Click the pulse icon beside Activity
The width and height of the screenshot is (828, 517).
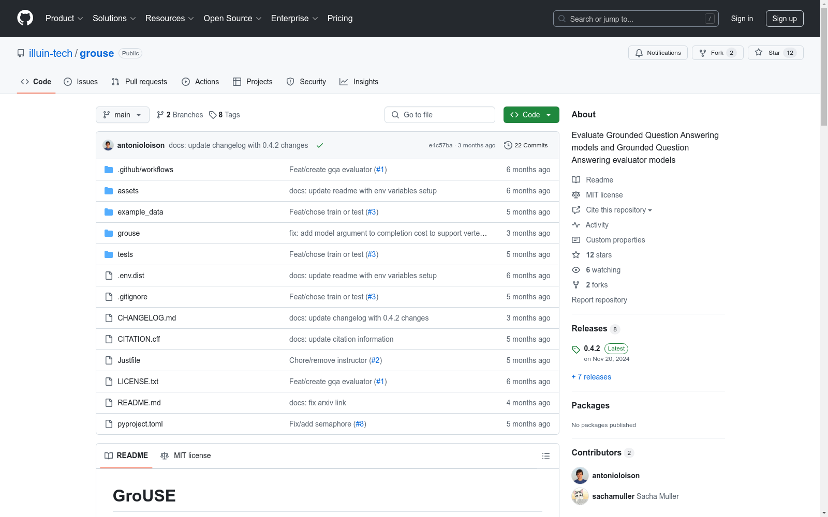[576, 225]
